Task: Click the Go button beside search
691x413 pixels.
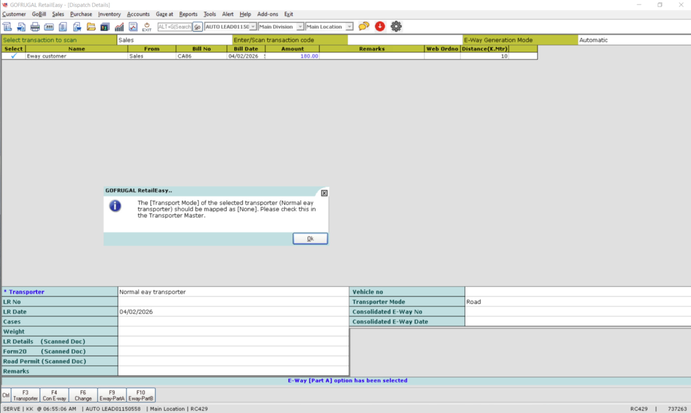Action: pyautogui.click(x=197, y=27)
